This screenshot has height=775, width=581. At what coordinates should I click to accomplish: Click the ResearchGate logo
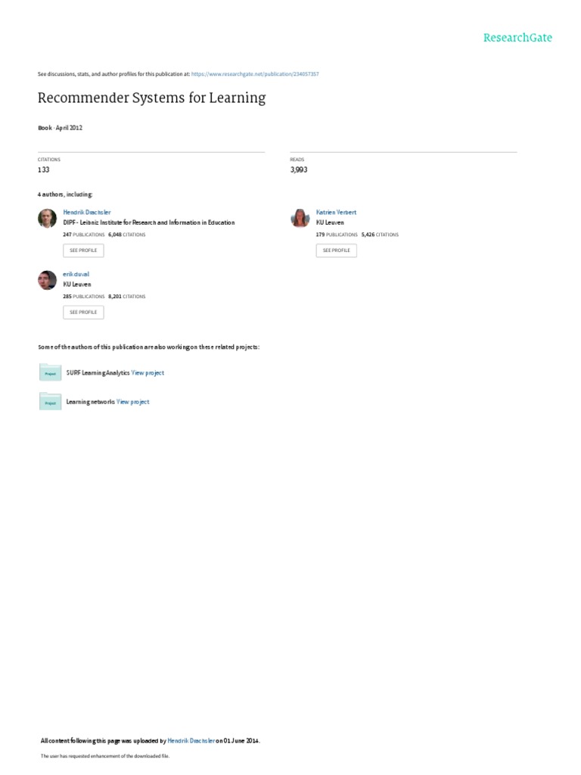[x=517, y=38]
